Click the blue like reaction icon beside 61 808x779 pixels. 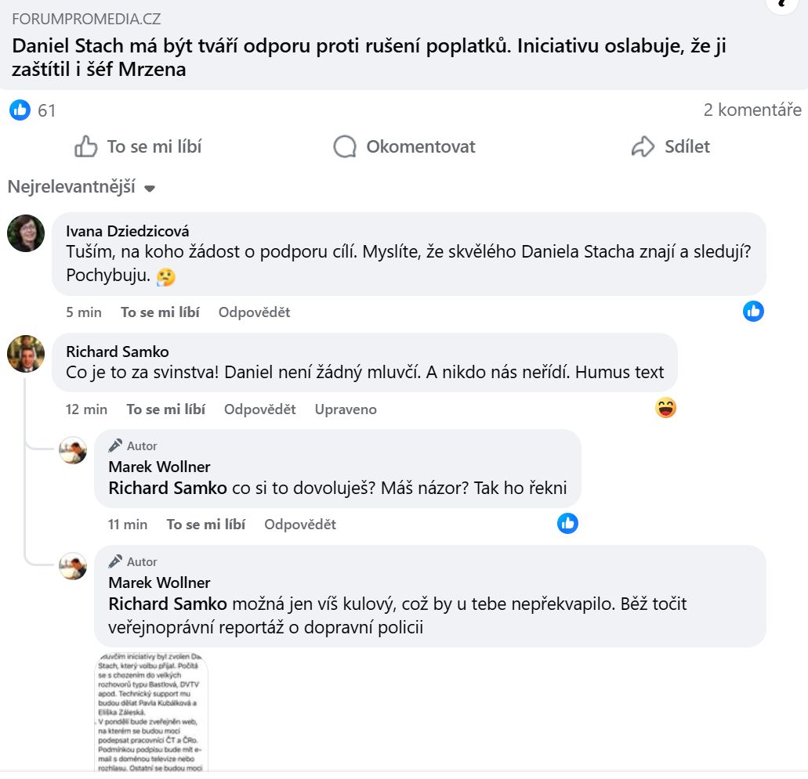20,110
